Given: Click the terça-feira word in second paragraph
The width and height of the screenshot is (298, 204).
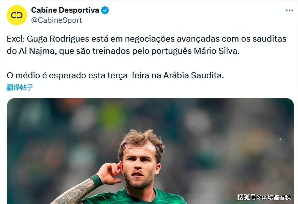Looking at the screenshot, I should [128, 76].
